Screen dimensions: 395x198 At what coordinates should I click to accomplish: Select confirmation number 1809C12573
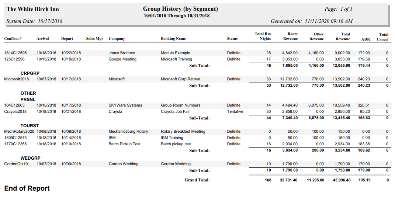pos(15,138)
